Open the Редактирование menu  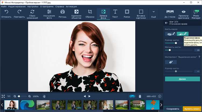coord(17,6)
